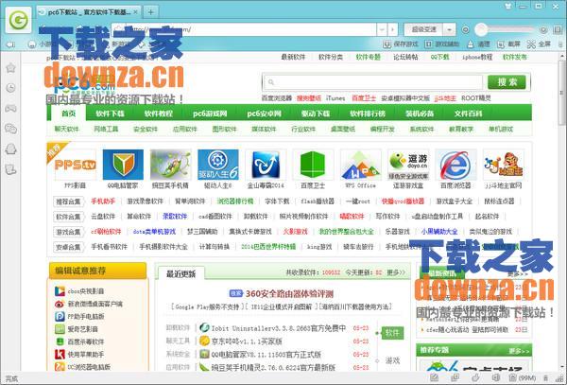Click the 金山毒霸2014 icon
567x385 pixels.
pyautogui.click(x=266, y=165)
